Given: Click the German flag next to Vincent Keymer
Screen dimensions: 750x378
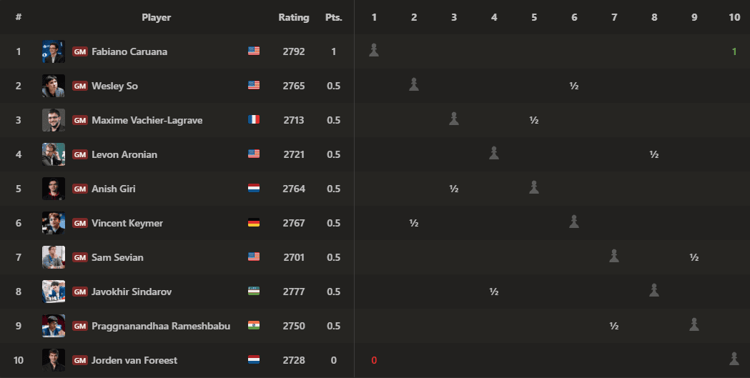Looking at the screenshot, I should (x=254, y=222).
